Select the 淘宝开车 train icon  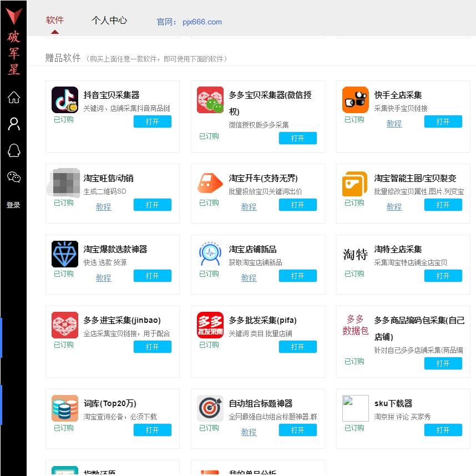[210, 183]
